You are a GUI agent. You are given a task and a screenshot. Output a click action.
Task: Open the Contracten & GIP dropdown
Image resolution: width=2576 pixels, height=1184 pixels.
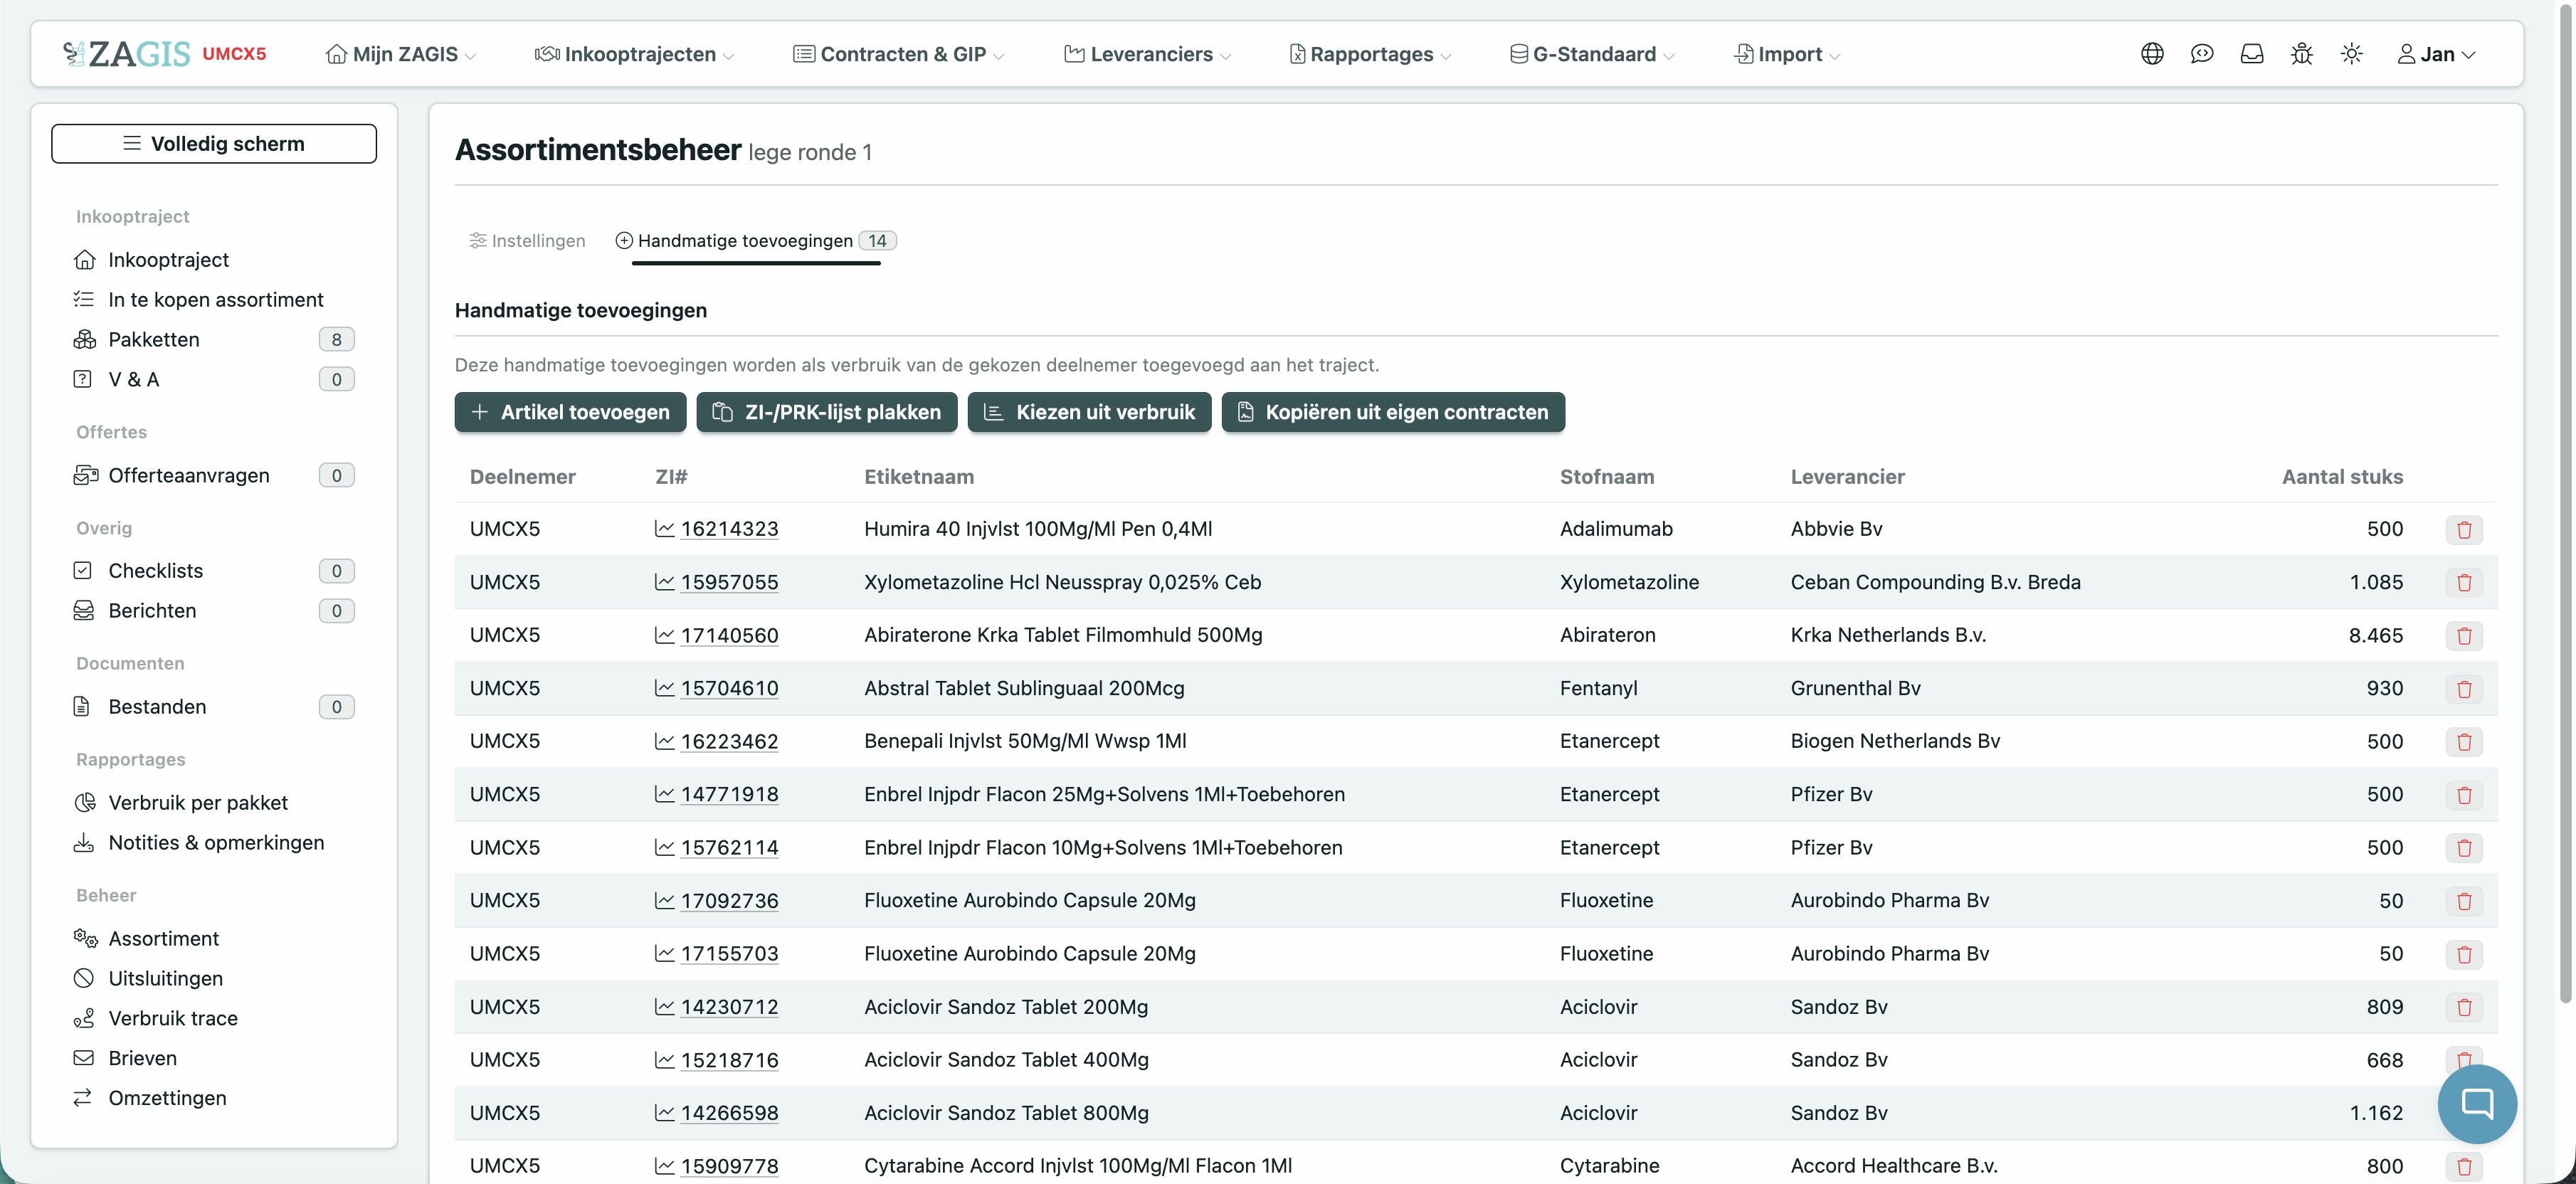point(898,54)
